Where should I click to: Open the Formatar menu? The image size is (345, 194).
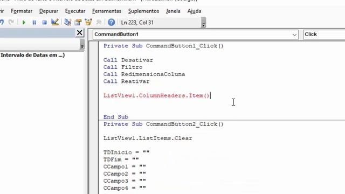pos(22,11)
